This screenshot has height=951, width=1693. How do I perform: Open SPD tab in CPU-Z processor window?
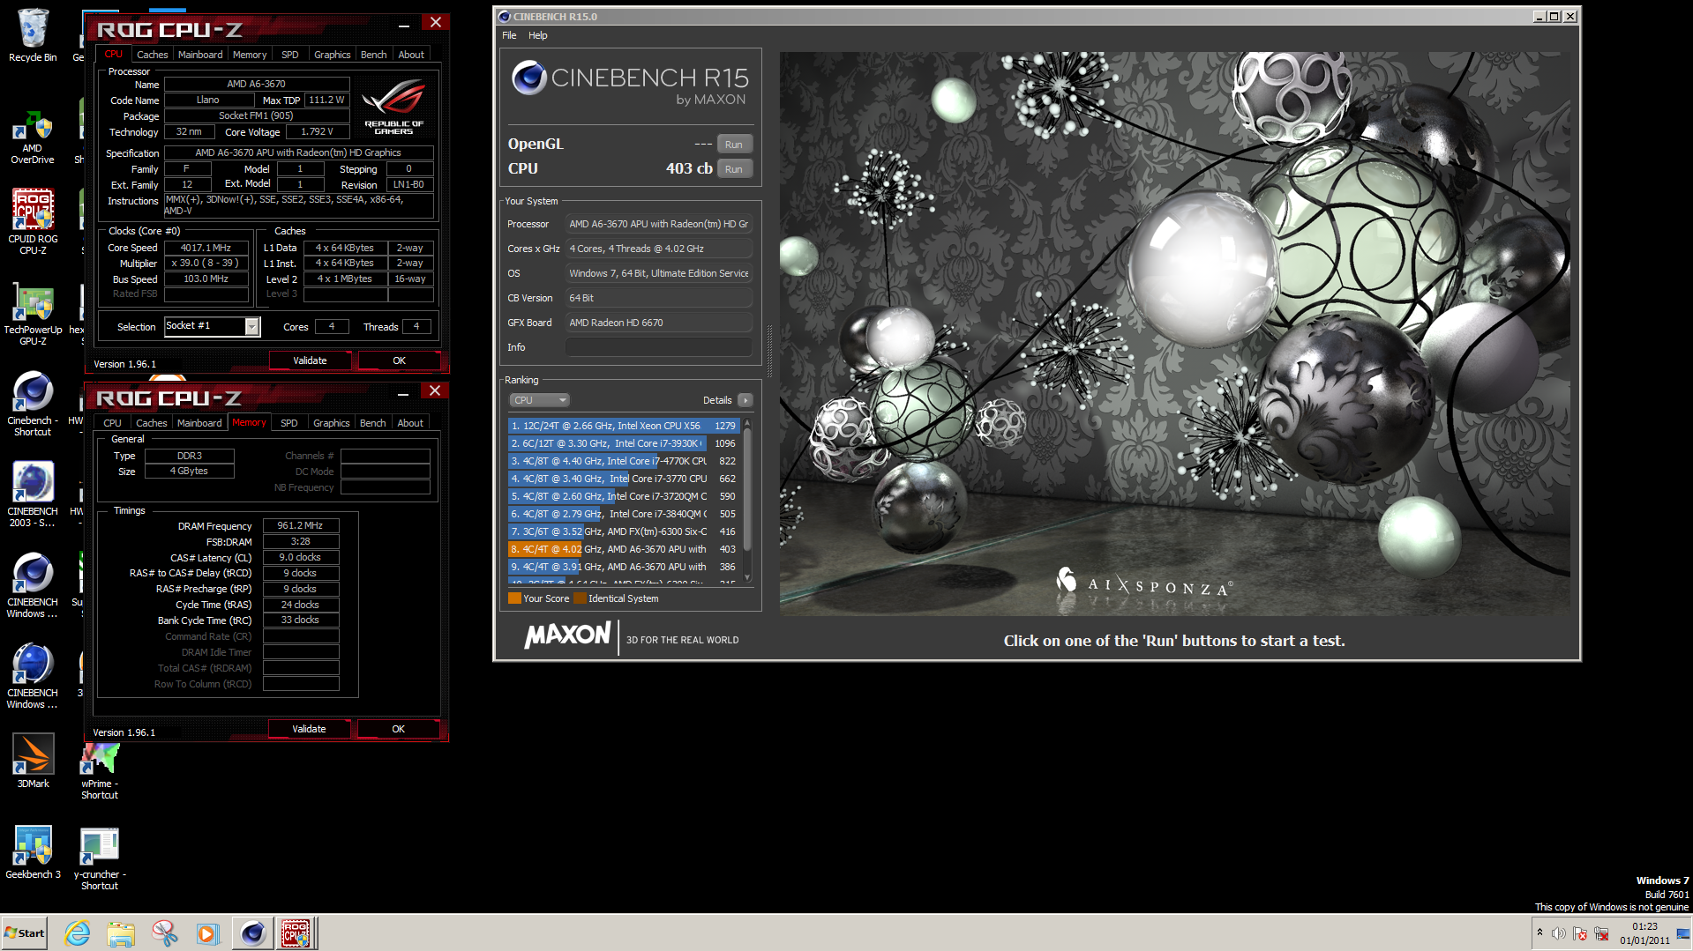289,55
